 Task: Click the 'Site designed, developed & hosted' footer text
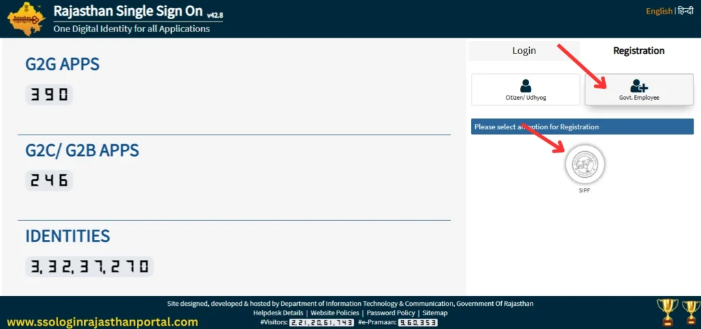tap(350, 304)
